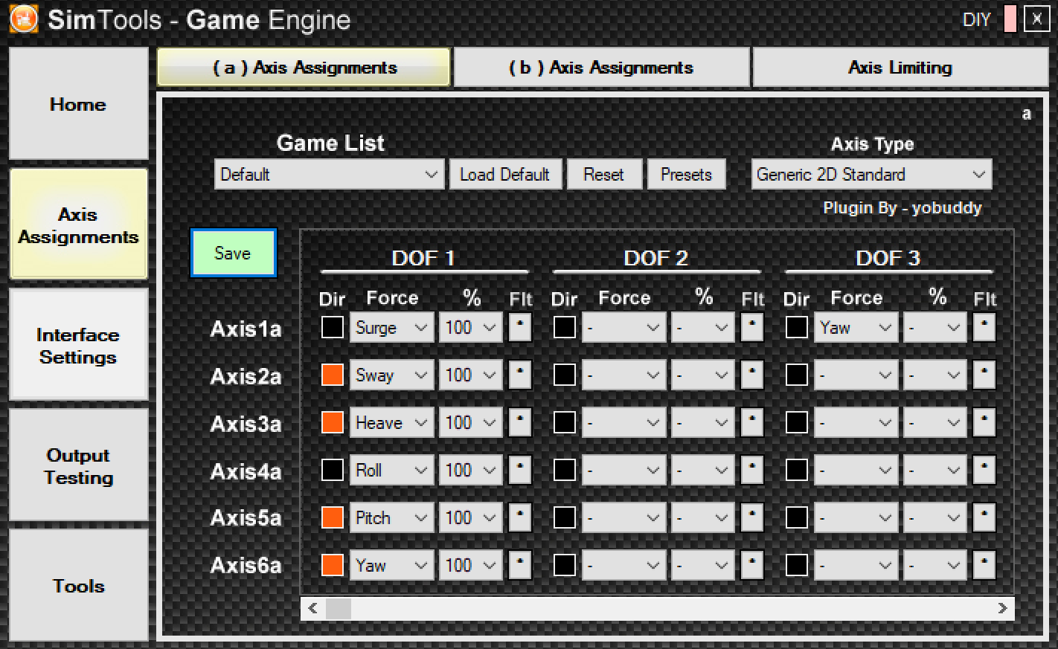The width and height of the screenshot is (1058, 649).
Task: Click the green Save button
Action: tap(233, 253)
